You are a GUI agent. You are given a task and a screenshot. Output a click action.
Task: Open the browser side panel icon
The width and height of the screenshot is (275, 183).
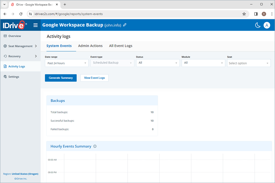coord(256,14)
